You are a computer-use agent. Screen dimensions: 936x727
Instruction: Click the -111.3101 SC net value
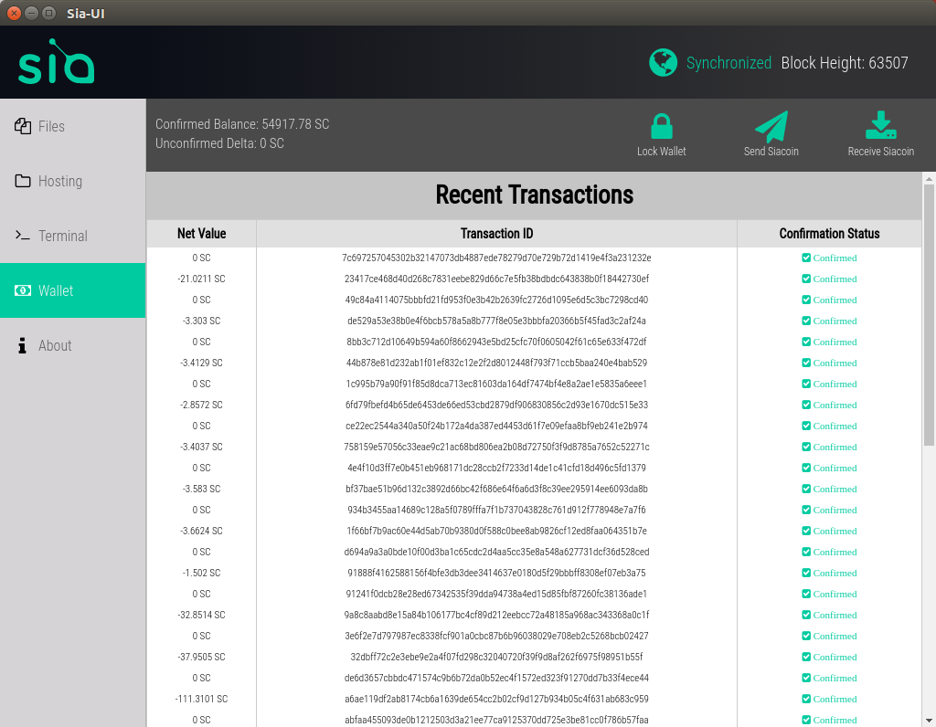[x=201, y=699]
